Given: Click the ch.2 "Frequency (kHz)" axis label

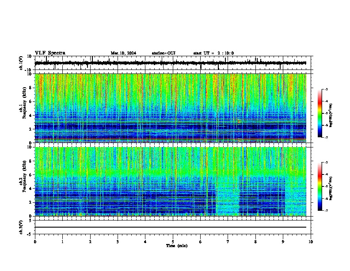Looking at the screenshot, I should coord(25,176).
